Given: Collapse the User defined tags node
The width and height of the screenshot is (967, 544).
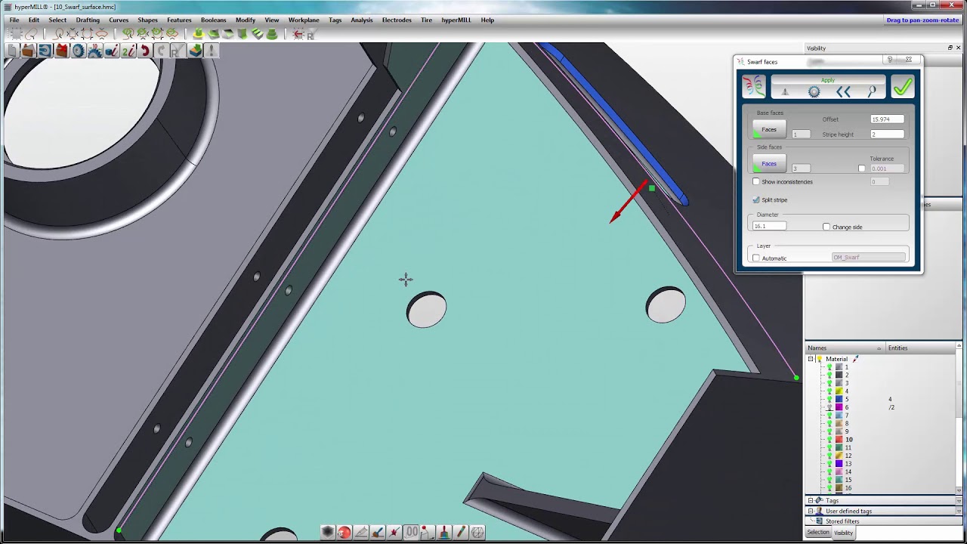Looking at the screenshot, I should [x=811, y=511].
